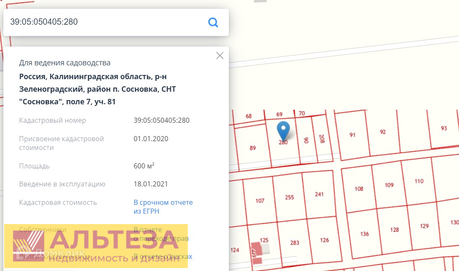Select parcel 283 on the map

coord(295,243)
